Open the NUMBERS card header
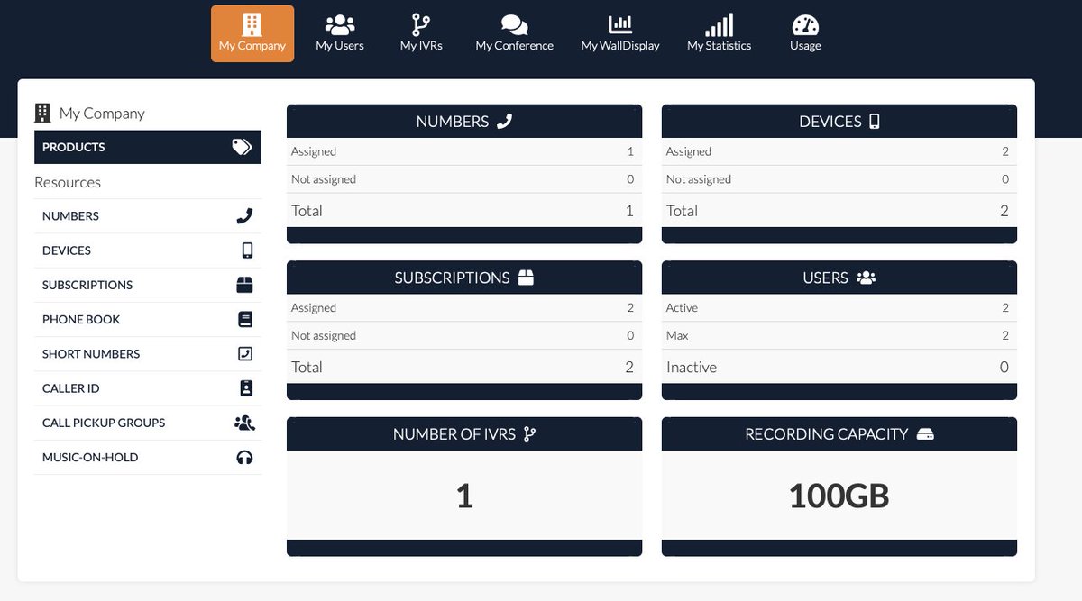Screen dimensions: 1082x601 463,120
